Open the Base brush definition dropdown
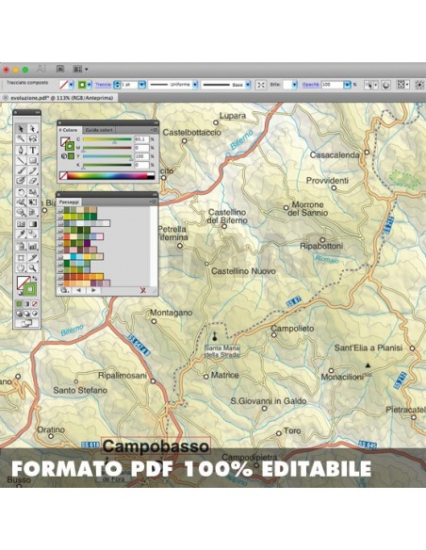The width and height of the screenshot is (426, 550). [248, 85]
